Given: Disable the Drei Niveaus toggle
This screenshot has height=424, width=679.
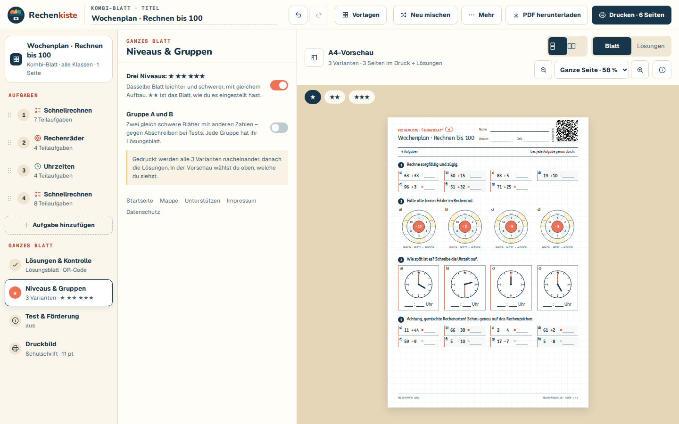Looking at the screenshot, I should (279, 85).
